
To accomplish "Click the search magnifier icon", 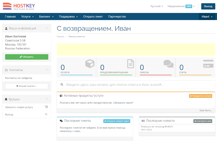I will tap(62, 85).
